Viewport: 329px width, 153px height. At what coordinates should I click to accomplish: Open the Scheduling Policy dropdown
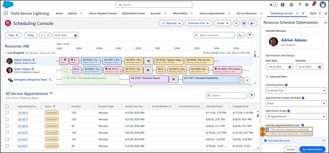[x=296, y=91]
